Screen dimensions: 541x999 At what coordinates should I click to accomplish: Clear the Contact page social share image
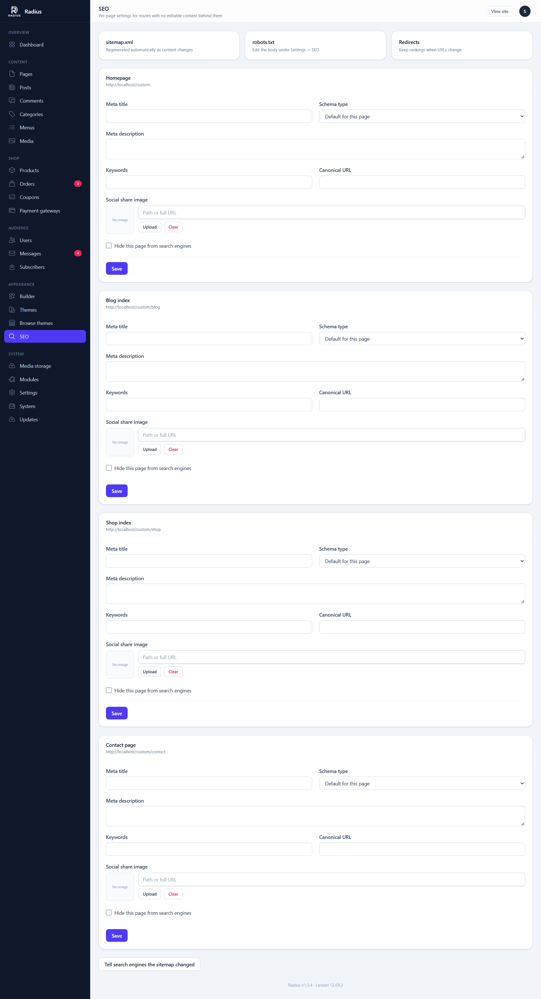173,894
